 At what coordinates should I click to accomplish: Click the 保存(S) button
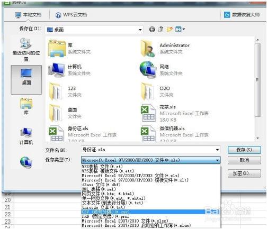point(244,150)
